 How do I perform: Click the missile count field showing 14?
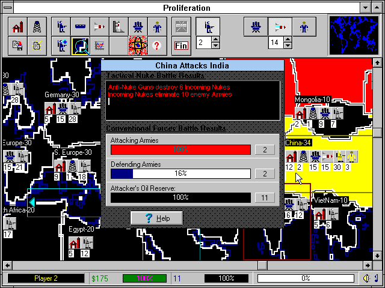point(276,43)
